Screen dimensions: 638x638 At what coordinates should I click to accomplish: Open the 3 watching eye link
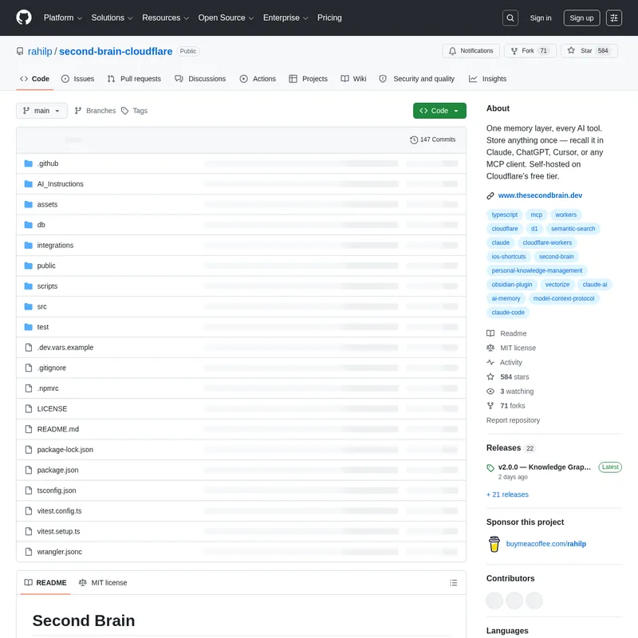pos(510,392)
